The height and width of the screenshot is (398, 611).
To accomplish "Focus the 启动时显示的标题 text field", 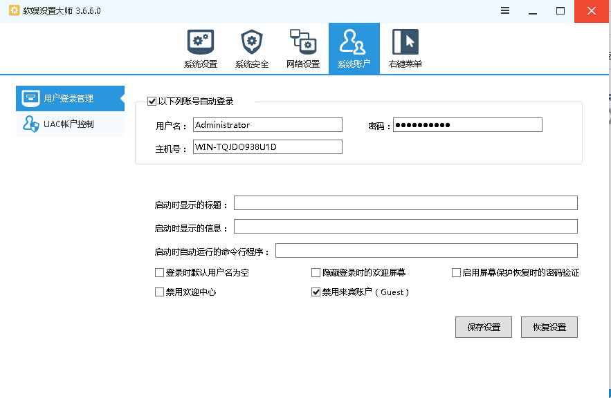I will (405, 202).
